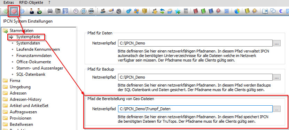Click the globe sync icon
Image resolution: width=289 pixels, height=130 pixels.
84,11
